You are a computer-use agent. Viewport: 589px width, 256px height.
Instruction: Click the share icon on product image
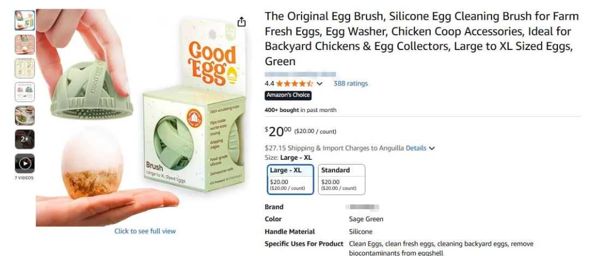coord(242,22)
